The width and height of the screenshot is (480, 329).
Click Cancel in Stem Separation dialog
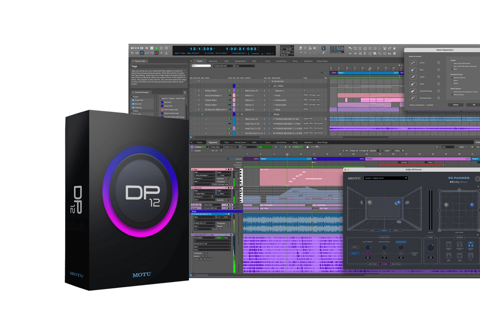click(x=456, y=105)
